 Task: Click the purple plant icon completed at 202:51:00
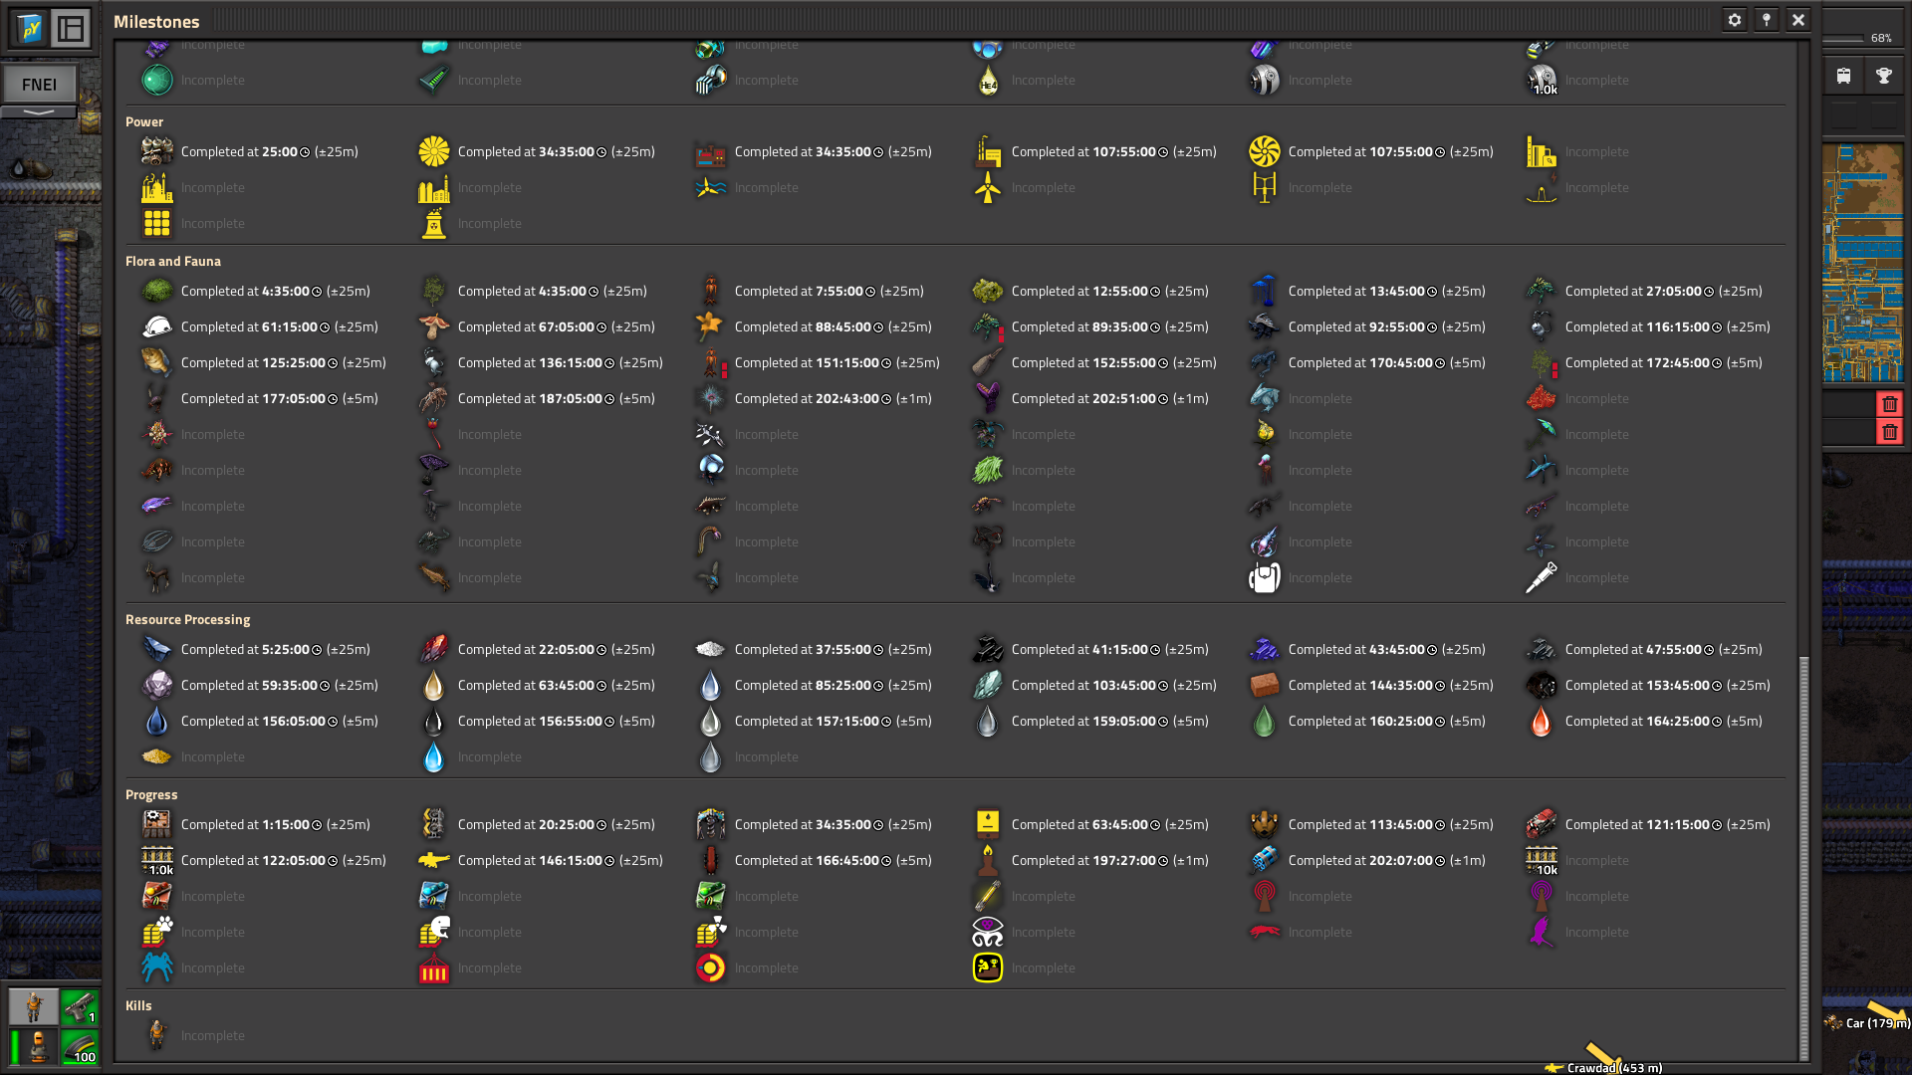click(x=987, y=398)
